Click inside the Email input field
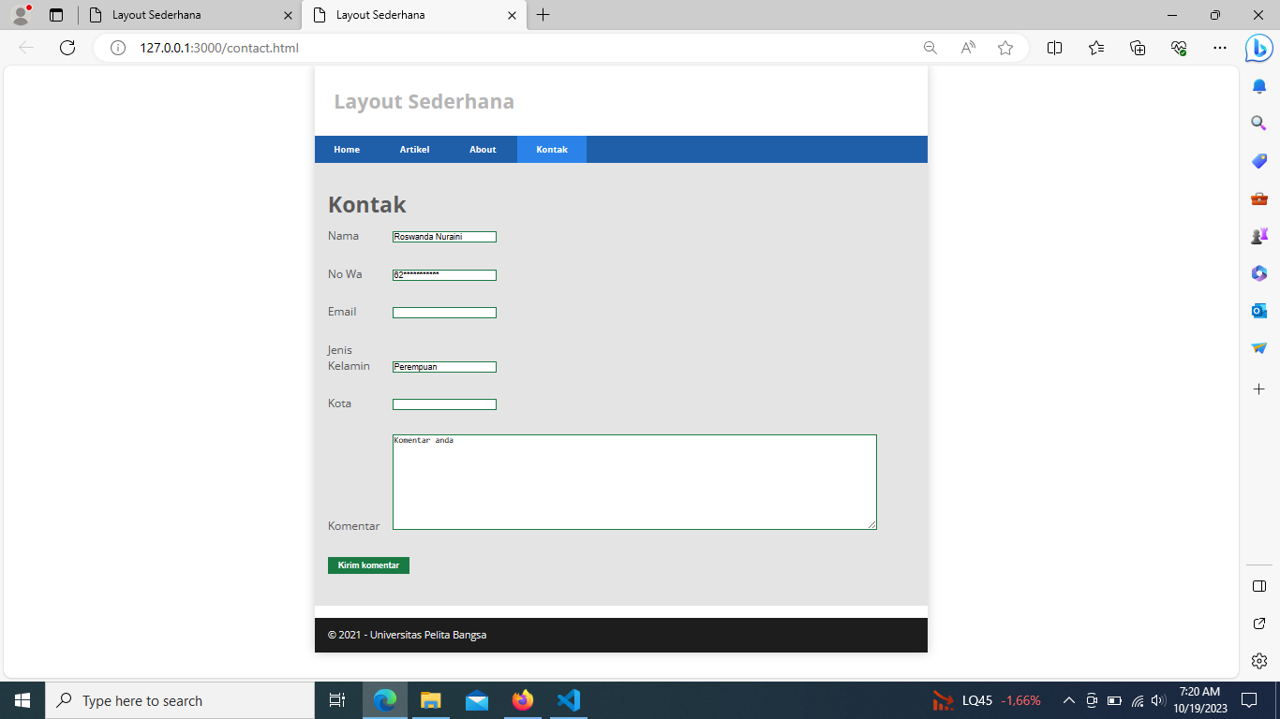 [x=444, y=312]
